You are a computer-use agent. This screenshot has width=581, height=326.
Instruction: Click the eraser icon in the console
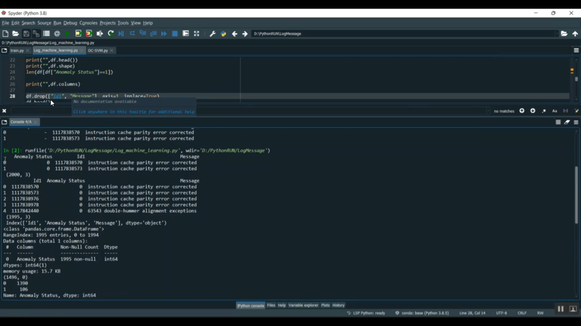[x=567, y=122]
